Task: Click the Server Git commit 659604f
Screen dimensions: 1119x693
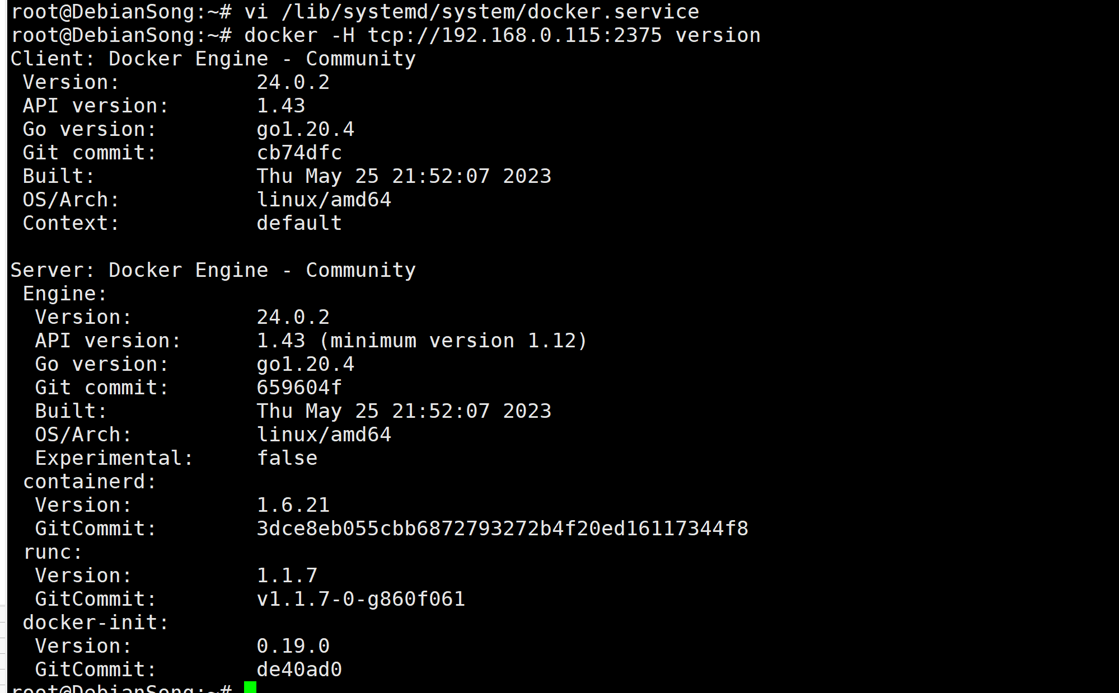Action: pos(299,388)
